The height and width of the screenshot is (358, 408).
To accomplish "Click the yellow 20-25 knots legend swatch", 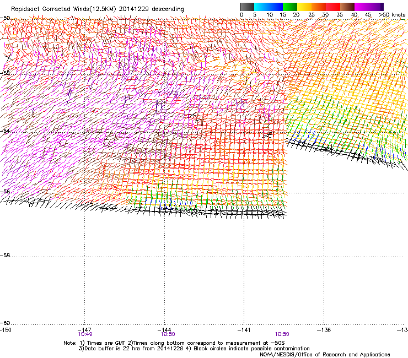I will [x=304, y=7].
